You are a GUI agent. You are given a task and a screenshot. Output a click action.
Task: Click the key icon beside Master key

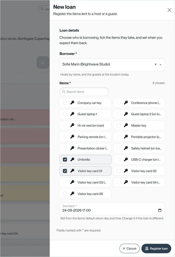126,125
